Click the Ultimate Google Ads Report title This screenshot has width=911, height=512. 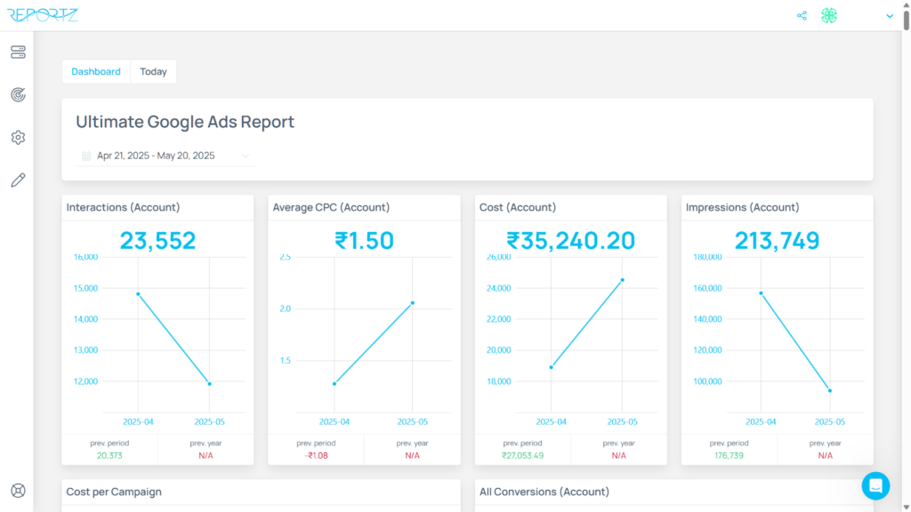(x=185, y=122)
